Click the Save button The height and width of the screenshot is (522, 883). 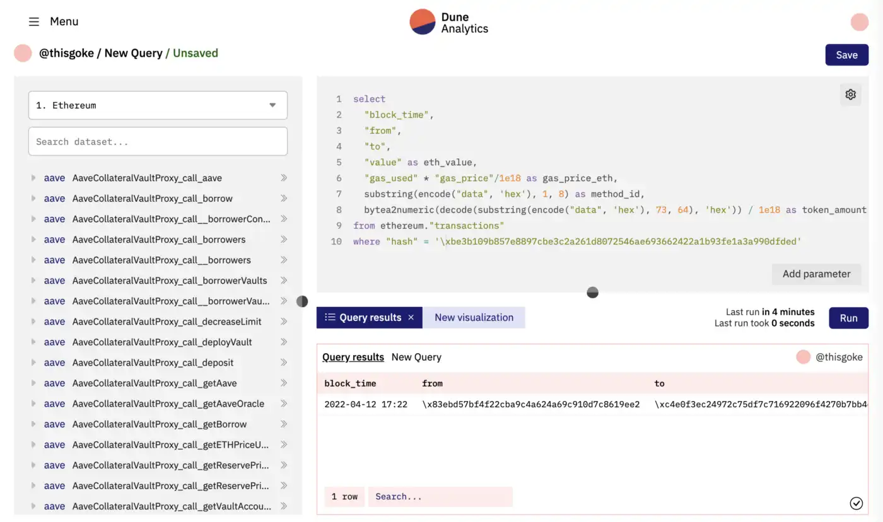[x=846, y=55]
